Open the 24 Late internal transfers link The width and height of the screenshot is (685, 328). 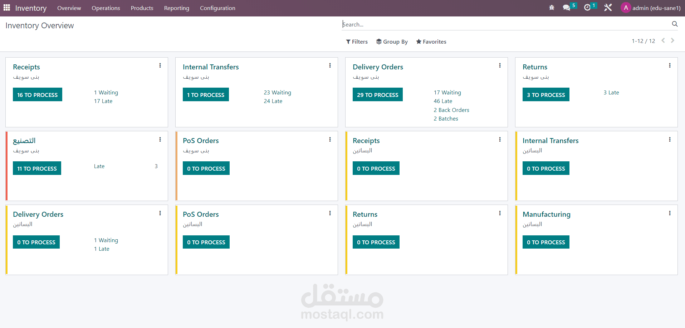(273, 101)
